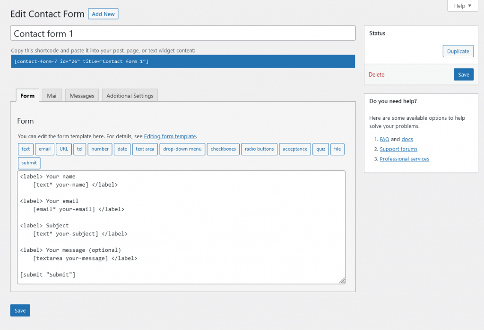Insert a text field tag

[26, 149]
